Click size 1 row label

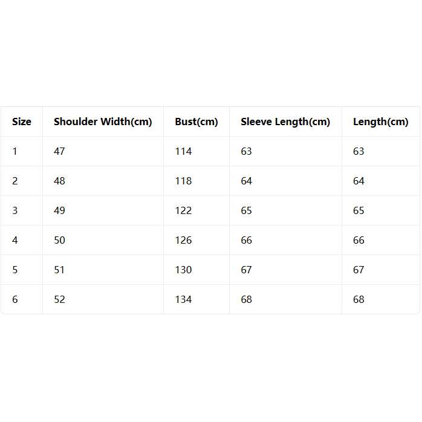point(15,151)
